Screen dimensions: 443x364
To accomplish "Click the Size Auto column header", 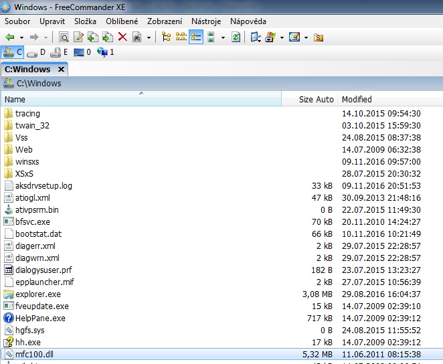I will [316, 99].
